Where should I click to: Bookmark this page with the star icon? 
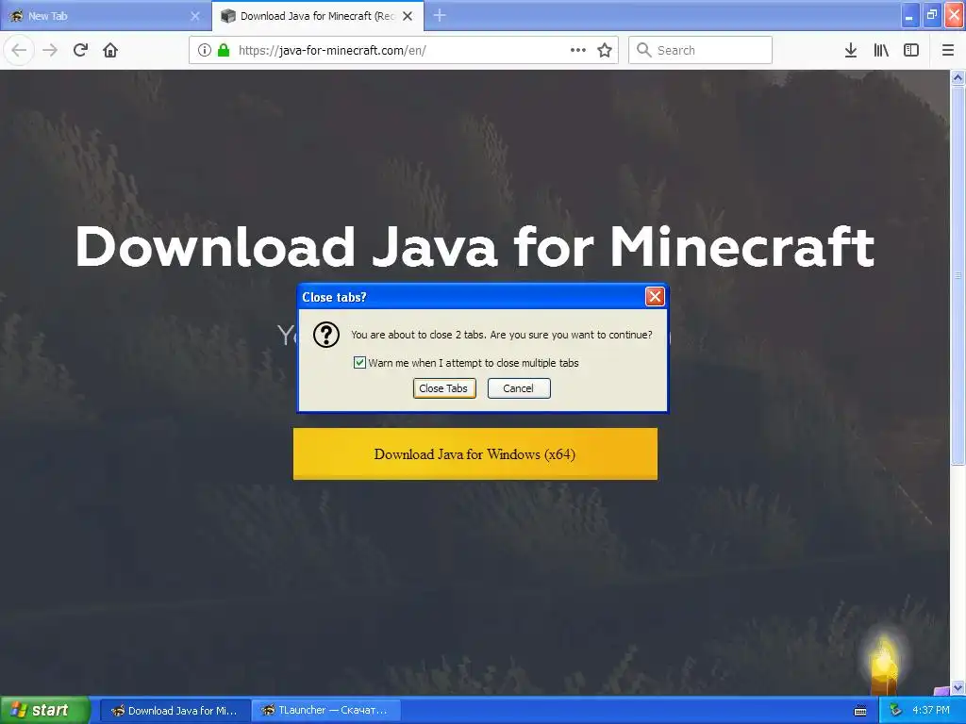[605, 50]
